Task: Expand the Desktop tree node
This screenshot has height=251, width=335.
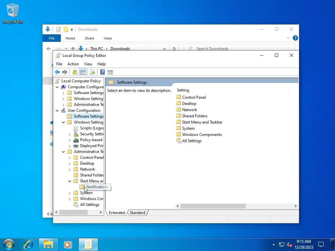Action: 69,164
